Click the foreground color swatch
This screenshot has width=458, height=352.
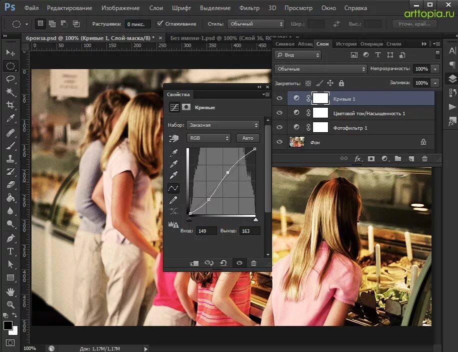coord(8,325)
